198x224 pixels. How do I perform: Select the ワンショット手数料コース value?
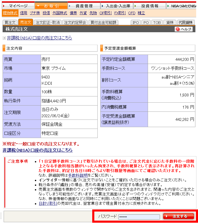coord(173,68)
